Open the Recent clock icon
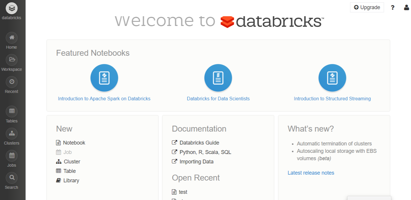Screen dimensions: 411x200 12,82
